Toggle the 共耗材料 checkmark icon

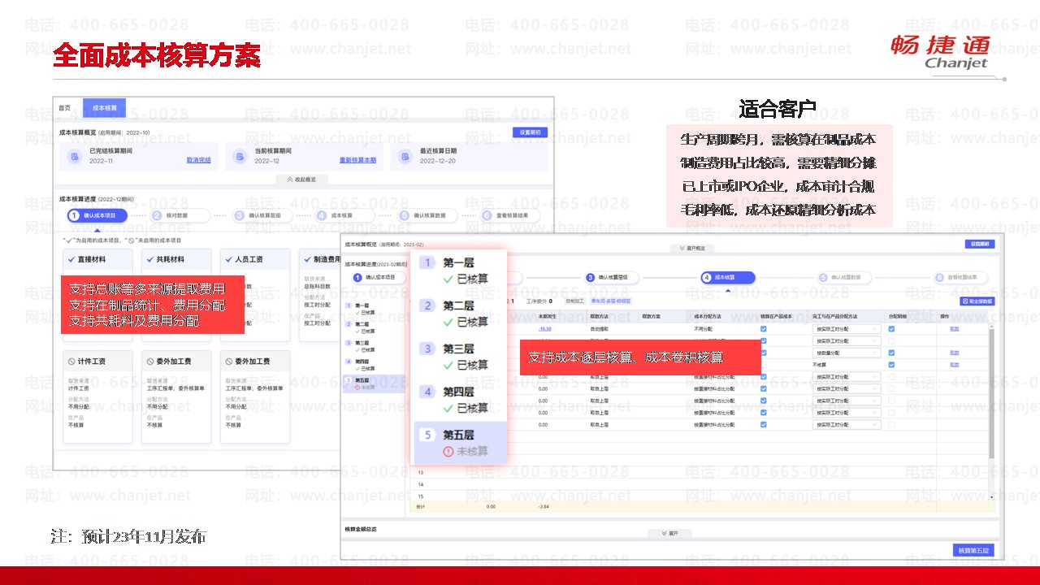(149, 260)
